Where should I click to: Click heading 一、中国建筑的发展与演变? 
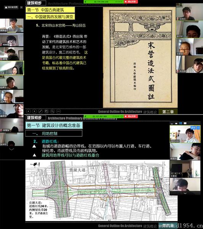coord(50,17)
